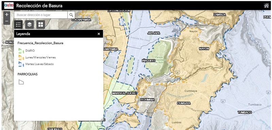Click the Lunes/Miercoles/Viernes orange swatch
The width and height of the screenshot is (272, 130).
click(21, 57)
